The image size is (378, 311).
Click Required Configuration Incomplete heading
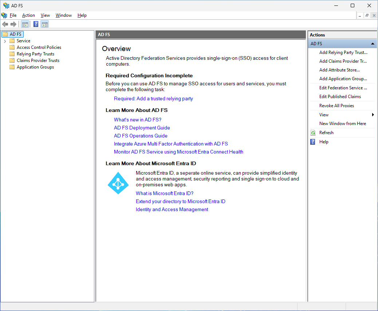pyautogui.click(x=149, y=75)
